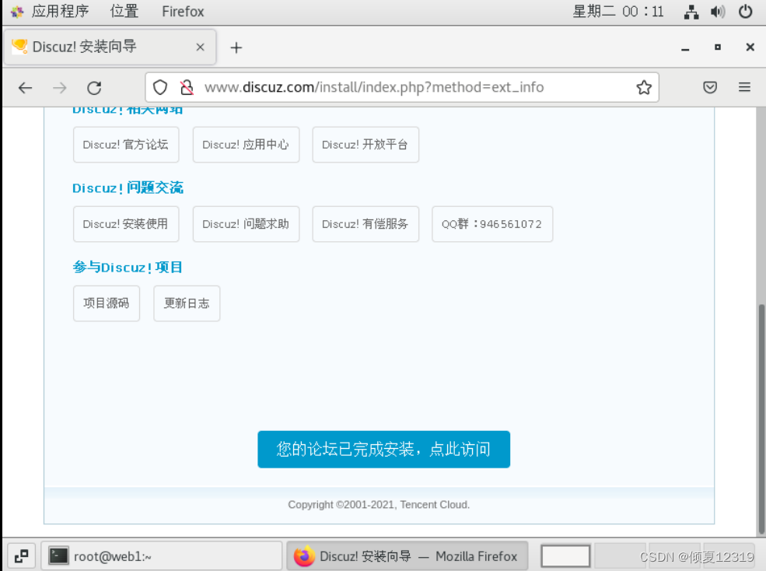The width and height of the screenshot is (766, 571).
Task: Click the volume icon in the top bar
Action: tap(716, 11)
